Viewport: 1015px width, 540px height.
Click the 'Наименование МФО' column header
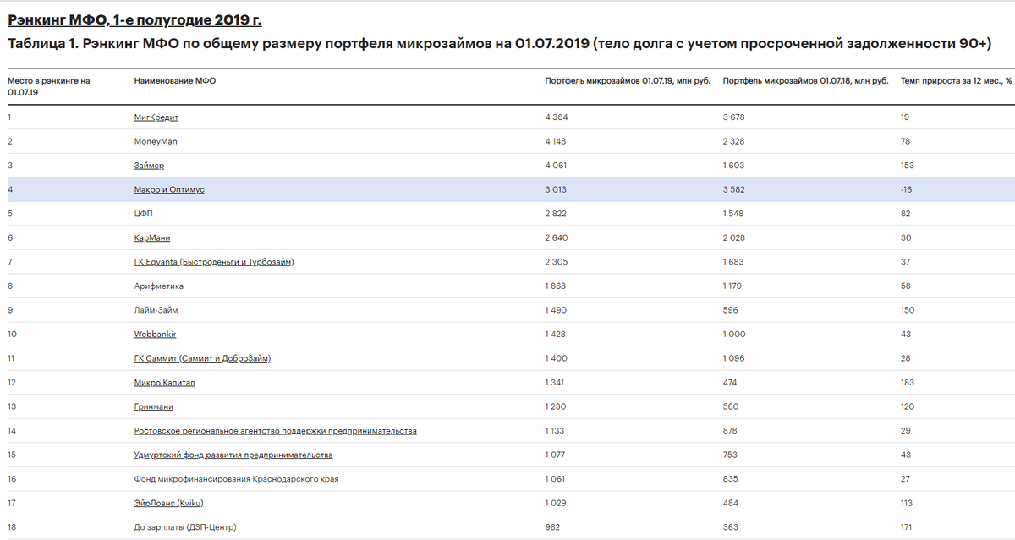(175, 80)
